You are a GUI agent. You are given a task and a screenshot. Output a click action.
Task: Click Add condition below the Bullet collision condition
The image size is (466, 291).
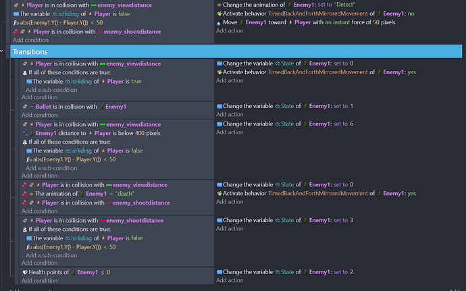coord(39,115)
